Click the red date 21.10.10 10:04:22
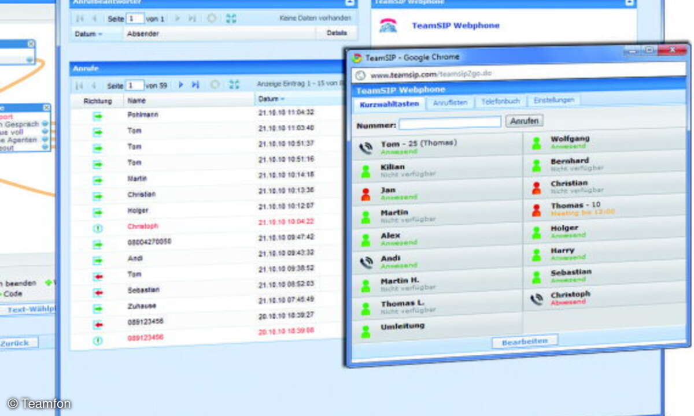 [286, 221]
